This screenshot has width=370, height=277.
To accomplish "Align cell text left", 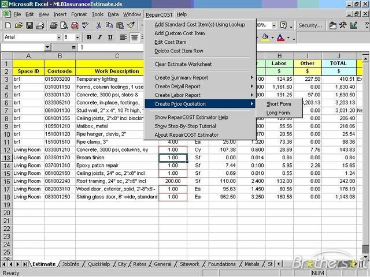I will coord(123,37).
